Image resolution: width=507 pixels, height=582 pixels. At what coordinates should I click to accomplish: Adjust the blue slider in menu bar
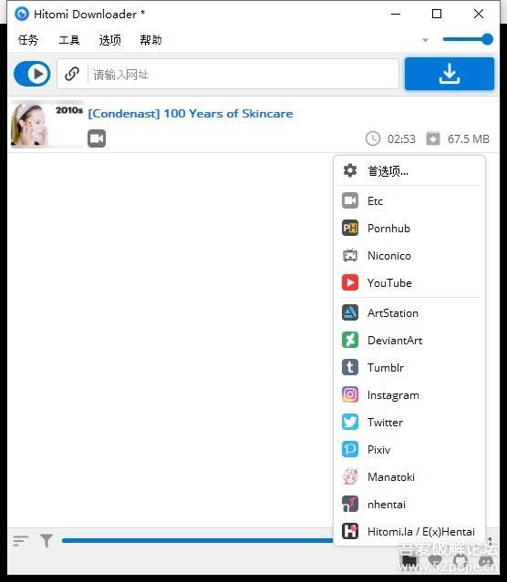point(468,39)
